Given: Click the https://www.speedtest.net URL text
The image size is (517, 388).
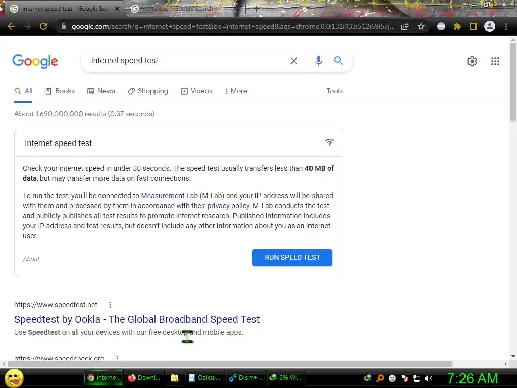Looking at the screenshot, I should pyautogui.click(x=56, y=305).
